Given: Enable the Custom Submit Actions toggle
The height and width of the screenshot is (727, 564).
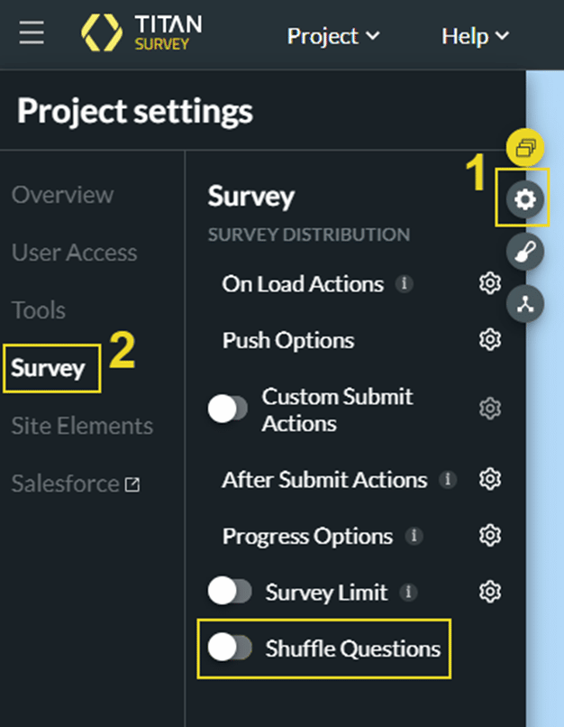Looking at the screenshot, I should click(x=228, y=409).
